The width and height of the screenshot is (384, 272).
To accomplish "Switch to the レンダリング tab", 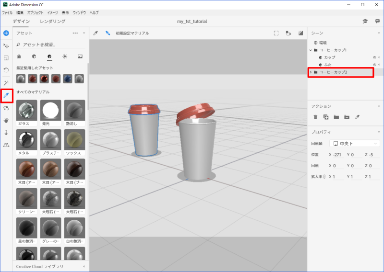I will pyautogui.click(x=52, y=22).
